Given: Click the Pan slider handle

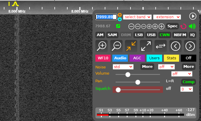Looking at the screenshot, I should click(x=138, y=82).
